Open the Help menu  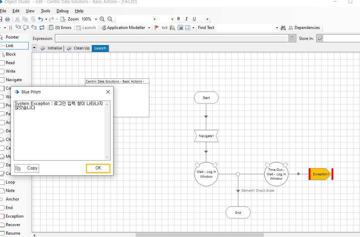[x=79, y=11]
